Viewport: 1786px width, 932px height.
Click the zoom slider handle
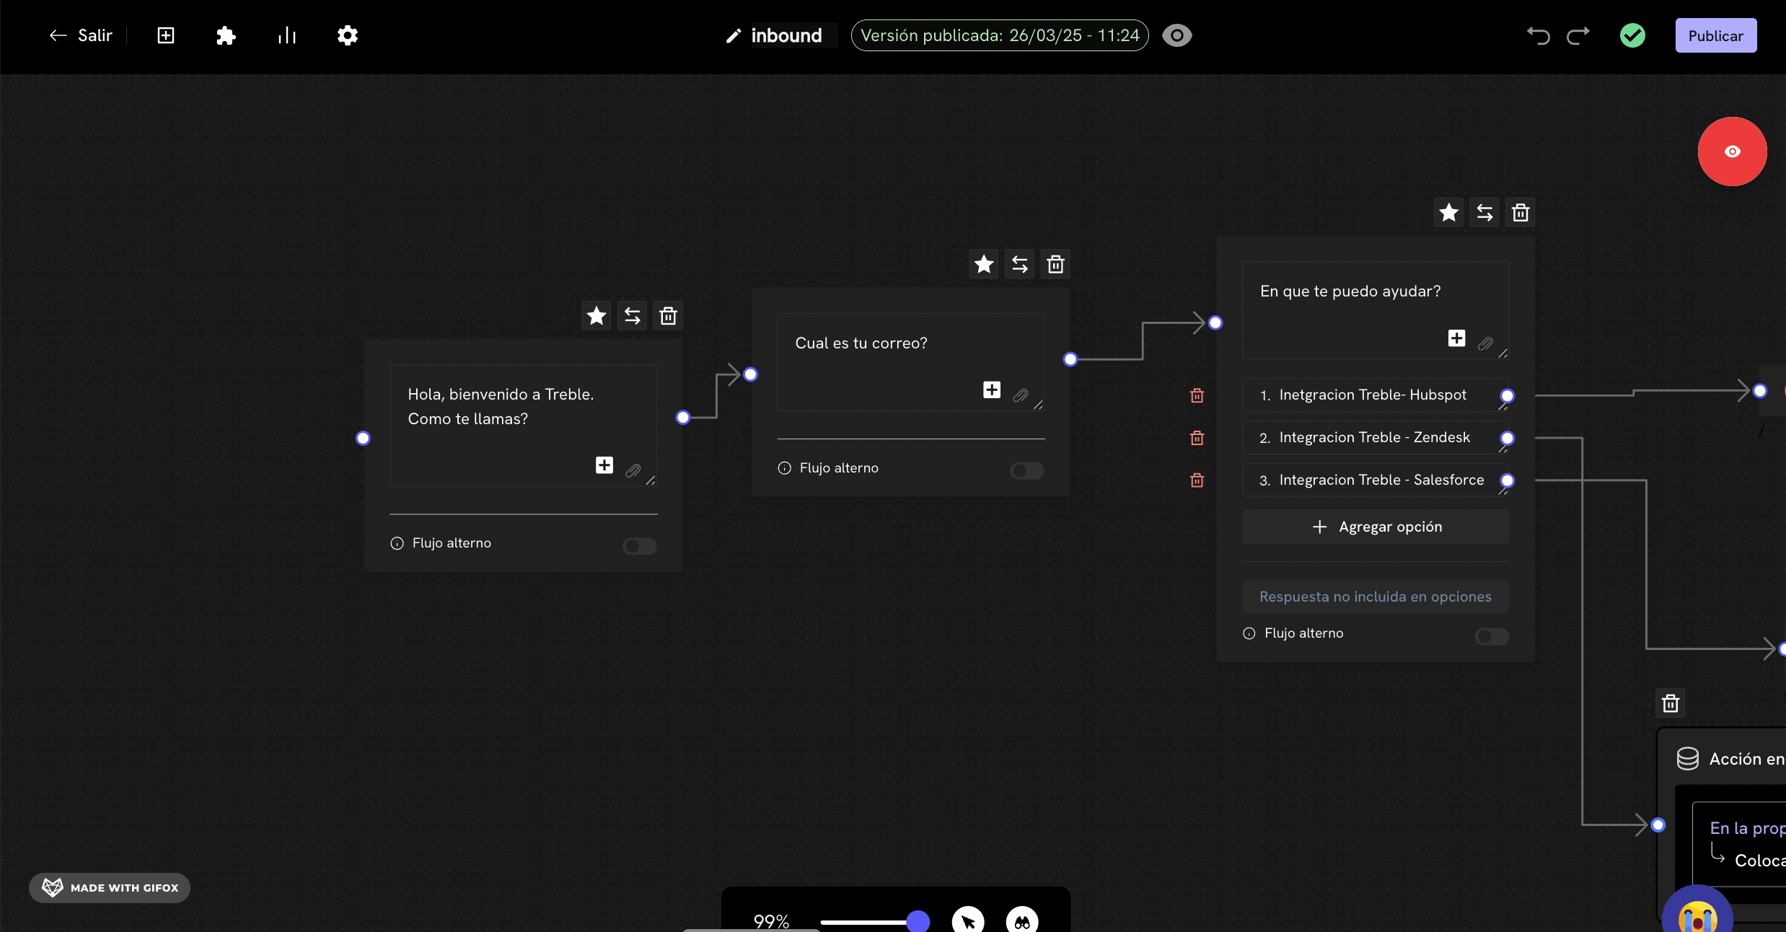click(x=918, y=921)
